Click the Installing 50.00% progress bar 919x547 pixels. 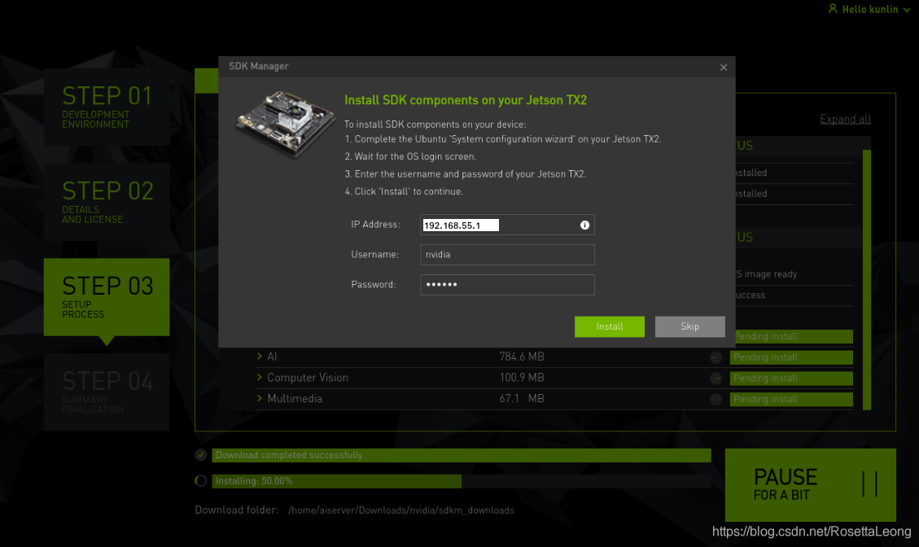462,481
